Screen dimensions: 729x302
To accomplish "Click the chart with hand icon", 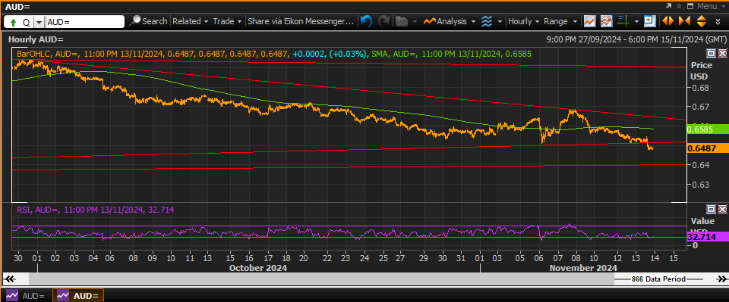I will [x=606, y=21].
